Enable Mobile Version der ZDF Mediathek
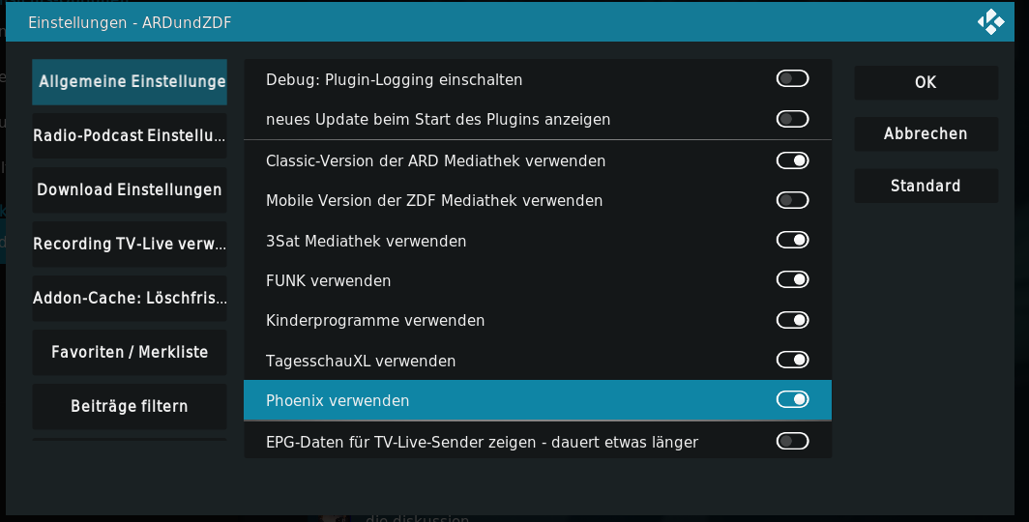Image resolution: width=1029 pixels, height=522 pixels. tap(792, 200)
